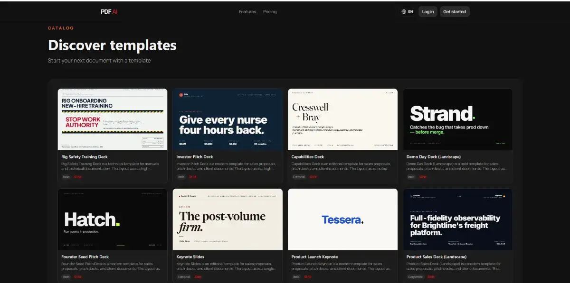This screenshot has width=570, height=283.
Task: Click Bold tag on Investor Pitch Deck
Action: 181,177
